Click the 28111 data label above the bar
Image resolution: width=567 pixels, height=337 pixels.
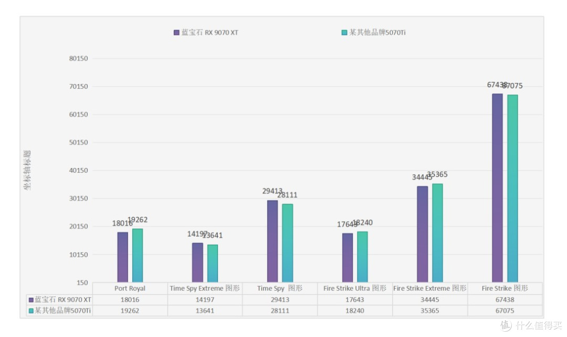(x=288, y=195)
